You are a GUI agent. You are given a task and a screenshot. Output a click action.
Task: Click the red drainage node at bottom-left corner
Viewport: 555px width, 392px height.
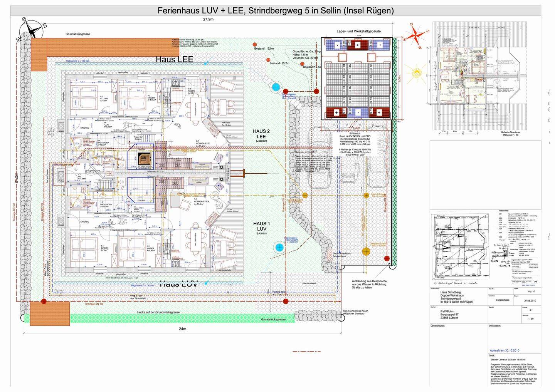coord(44,301)
